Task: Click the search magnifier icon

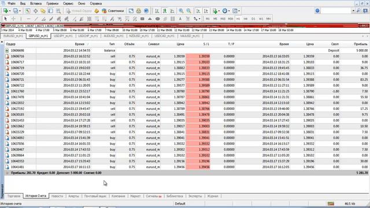Action: (x=358, y=11)
